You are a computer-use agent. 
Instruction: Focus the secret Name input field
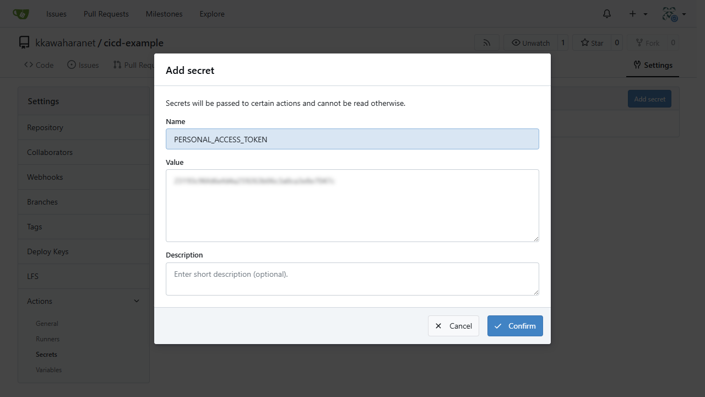352,139
